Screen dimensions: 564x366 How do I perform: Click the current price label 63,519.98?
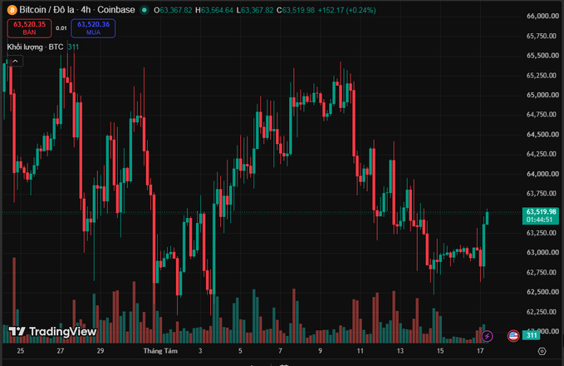click(541, 215)
